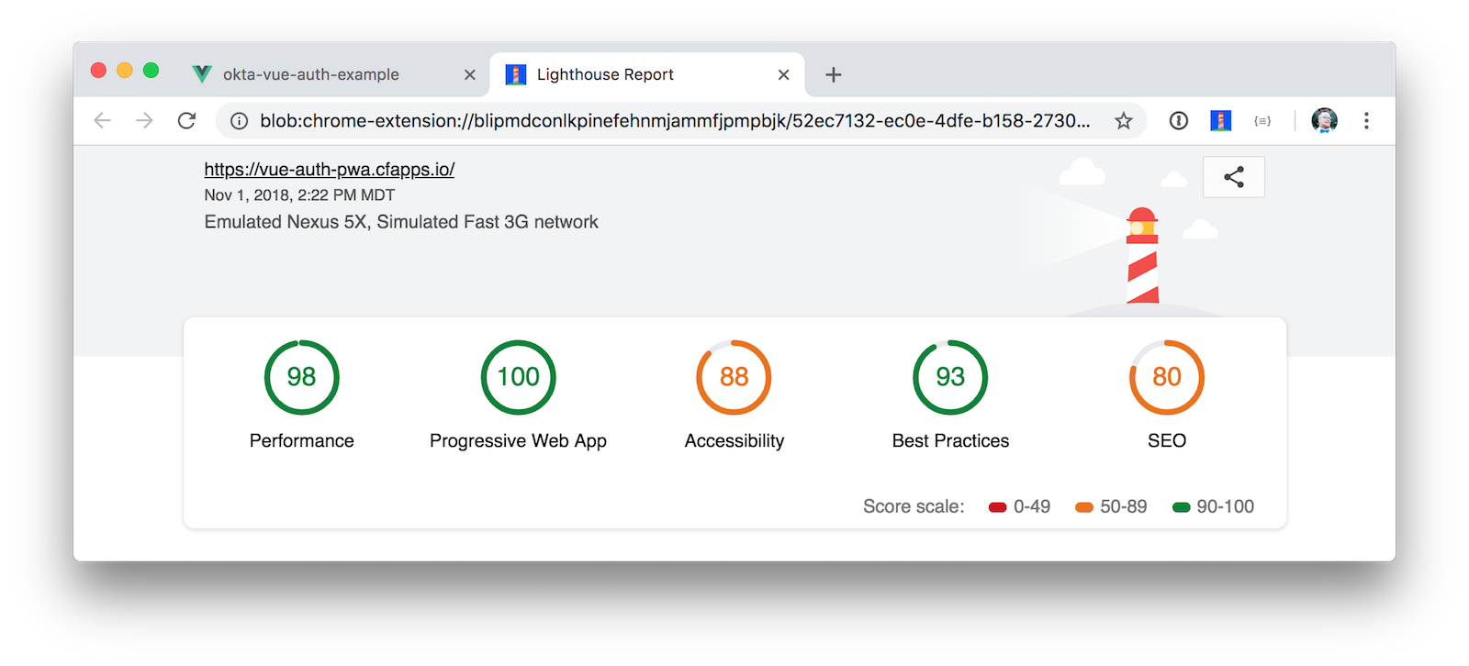Reload the Lighthouse report page
This screenshot has width=1469, height=666.
pos(186,120)
